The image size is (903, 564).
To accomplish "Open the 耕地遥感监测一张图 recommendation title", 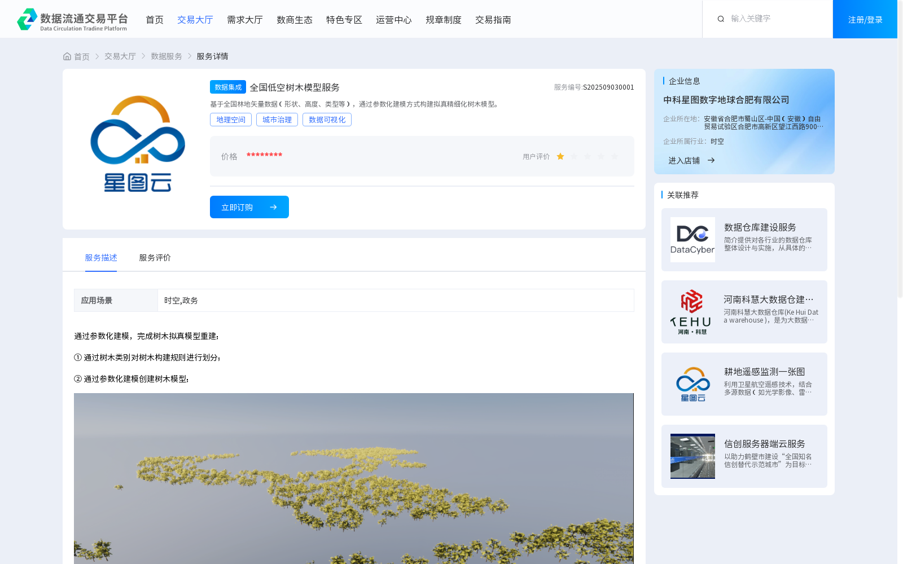I will pos(765,372).
